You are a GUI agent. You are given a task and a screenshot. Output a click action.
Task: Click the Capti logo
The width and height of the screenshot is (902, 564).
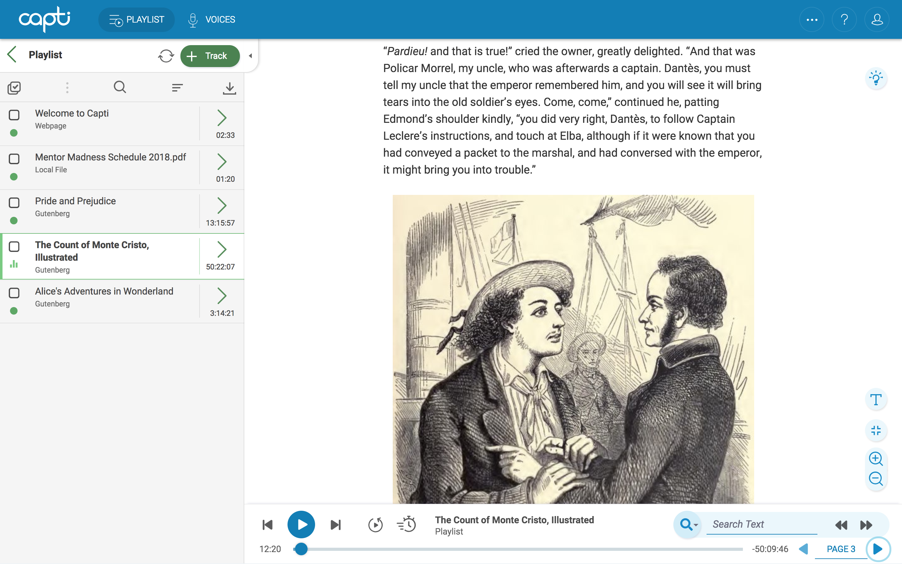44,19
